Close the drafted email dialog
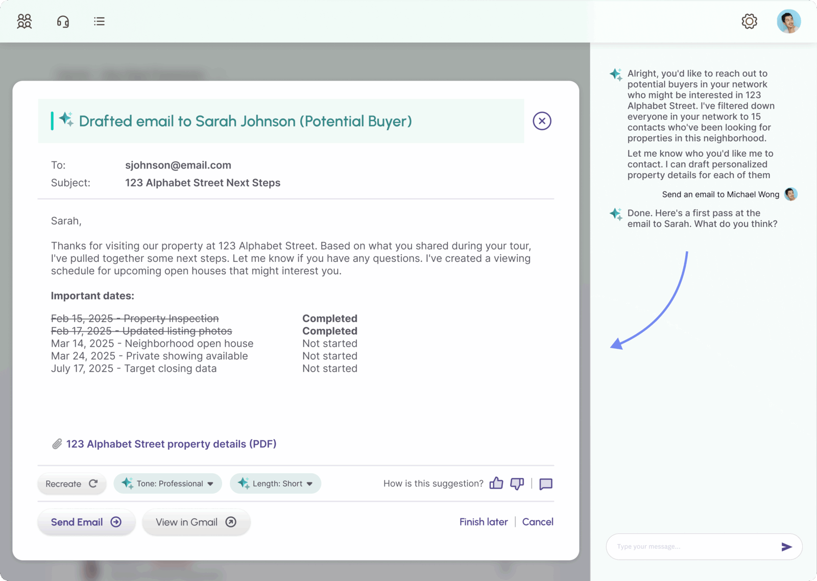The height and width of the screenshot is (581, 817). coord(542,121)
